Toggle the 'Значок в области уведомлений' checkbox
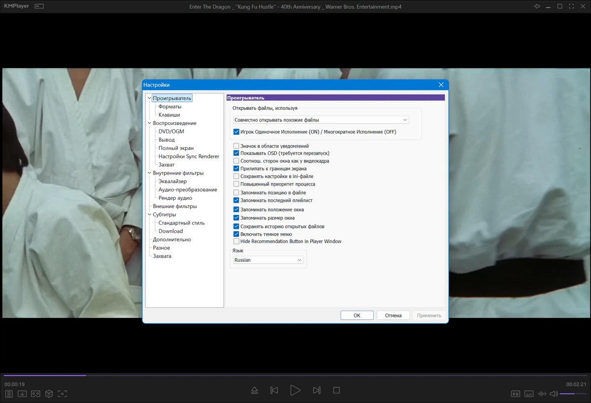591x403 pixels. (236, 146)
